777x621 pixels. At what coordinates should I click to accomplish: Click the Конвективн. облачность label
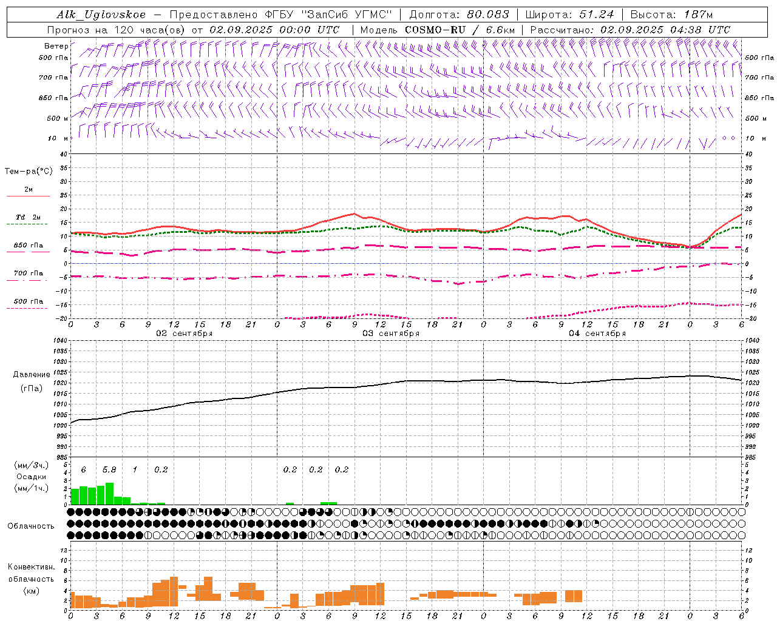pyautogui.click(x=31, y=573)
